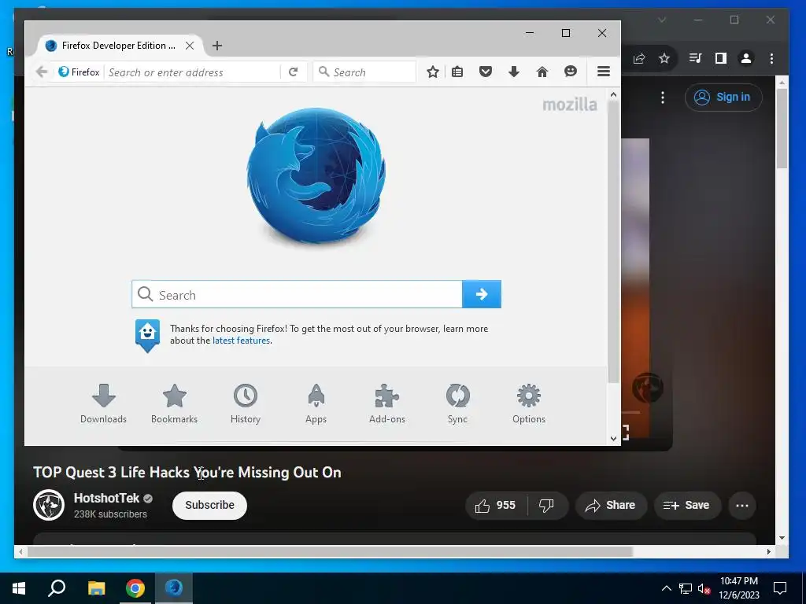The height and width of the screenshot is (604, 806).
Task: Click Chrome vertical scrollbar down arrow
Action: tap(782, 538)
